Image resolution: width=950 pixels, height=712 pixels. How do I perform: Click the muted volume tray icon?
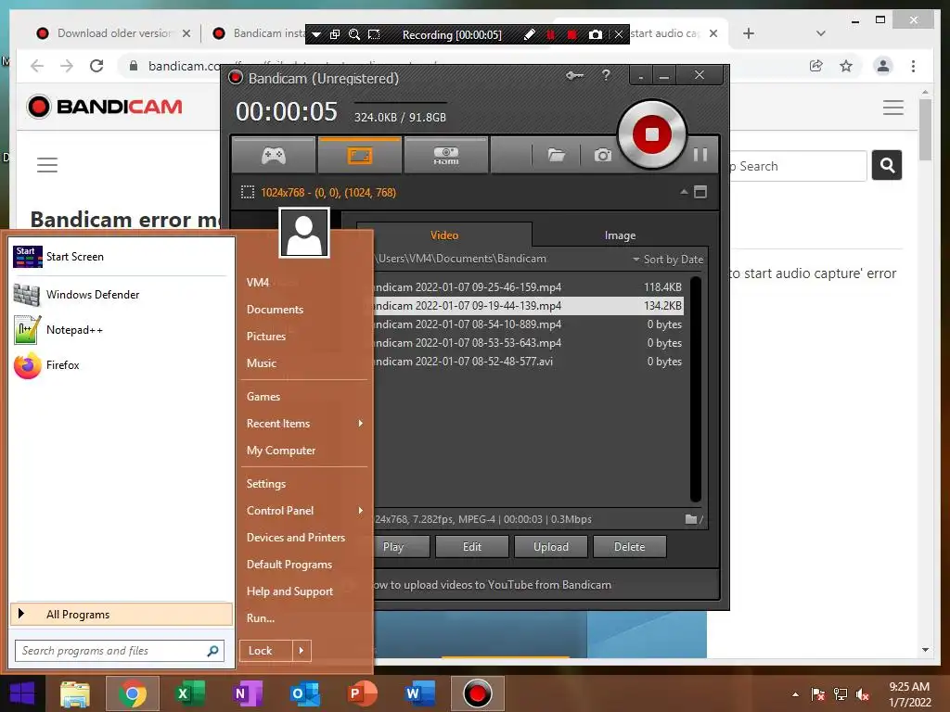coord(863,694)
